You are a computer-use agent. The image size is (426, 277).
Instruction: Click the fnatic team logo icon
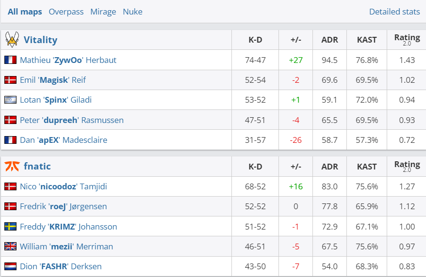[x=12, y=166]
